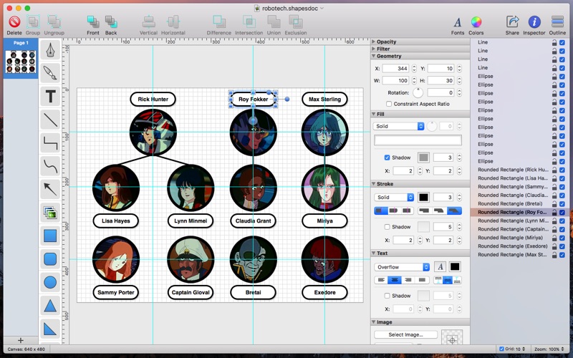573x358 pixels.
Task: Align shapes with Horizontal icon
Action: (x=173, y=22)
